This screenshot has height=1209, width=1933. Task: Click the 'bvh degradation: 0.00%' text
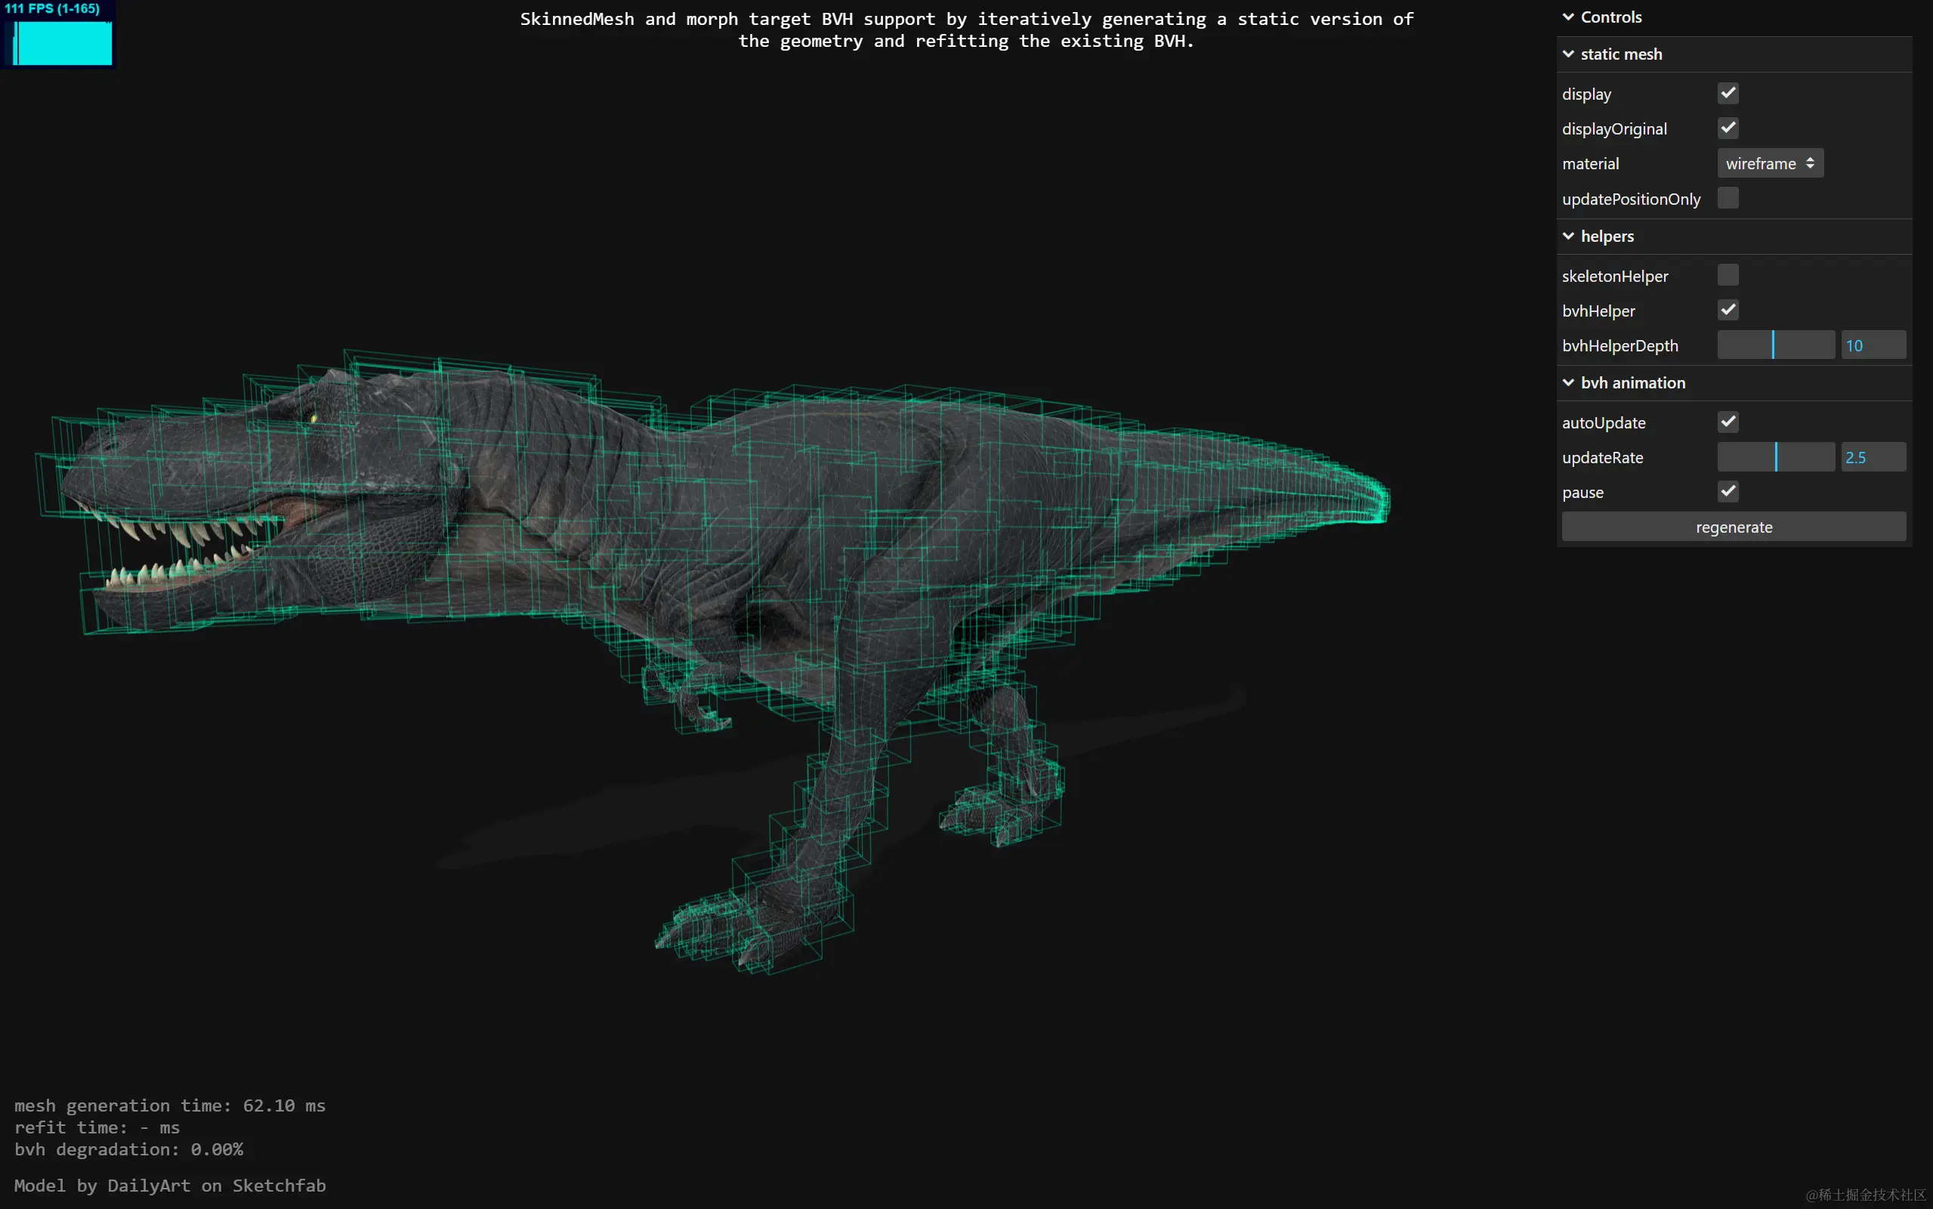click(x=128, y=1150)
